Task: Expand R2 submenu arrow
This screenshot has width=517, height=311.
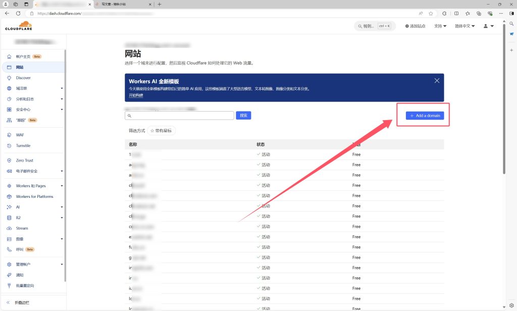Action: click(62, 218)
